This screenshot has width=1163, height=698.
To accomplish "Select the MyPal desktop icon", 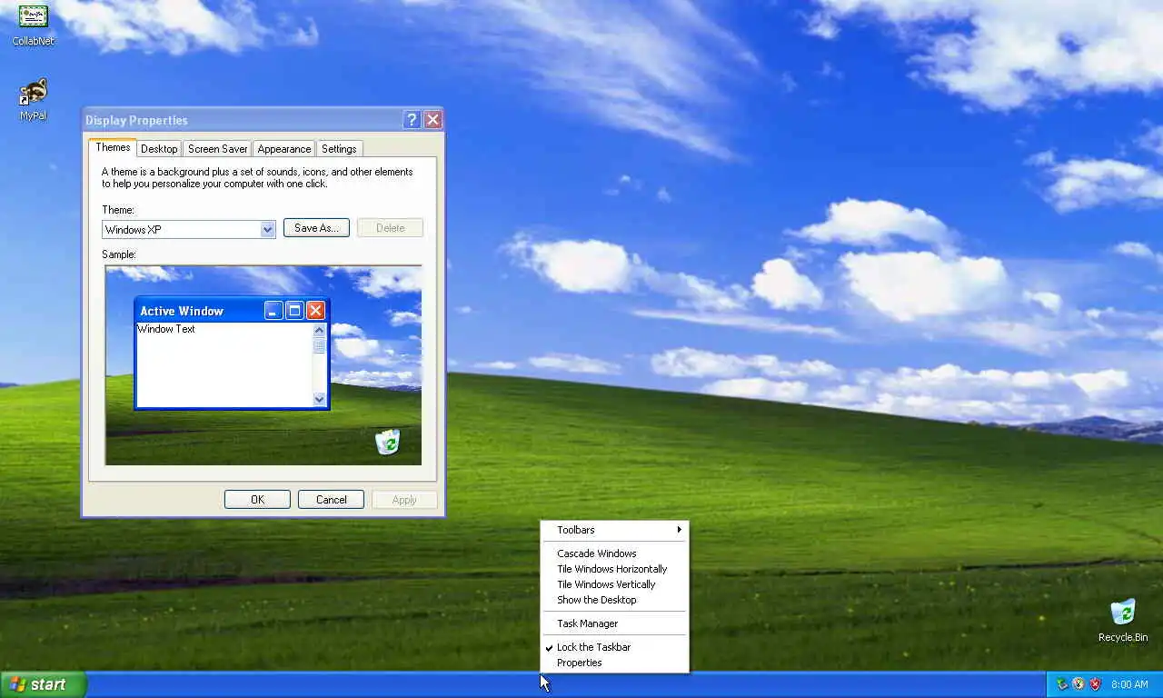I will pyautogui.click(x=33, y=98).
